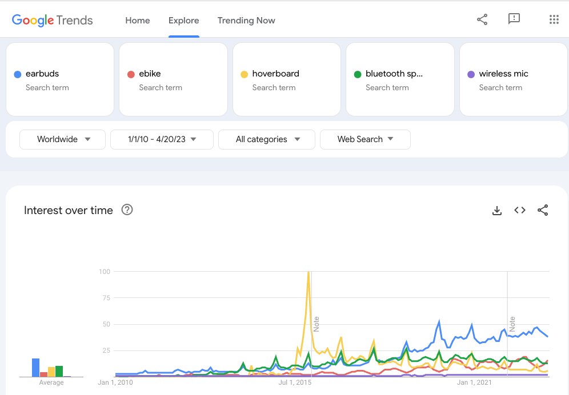569x395 pixels.
Task: Click the purple wireless mic color dot
Action: tap(471, 74)
